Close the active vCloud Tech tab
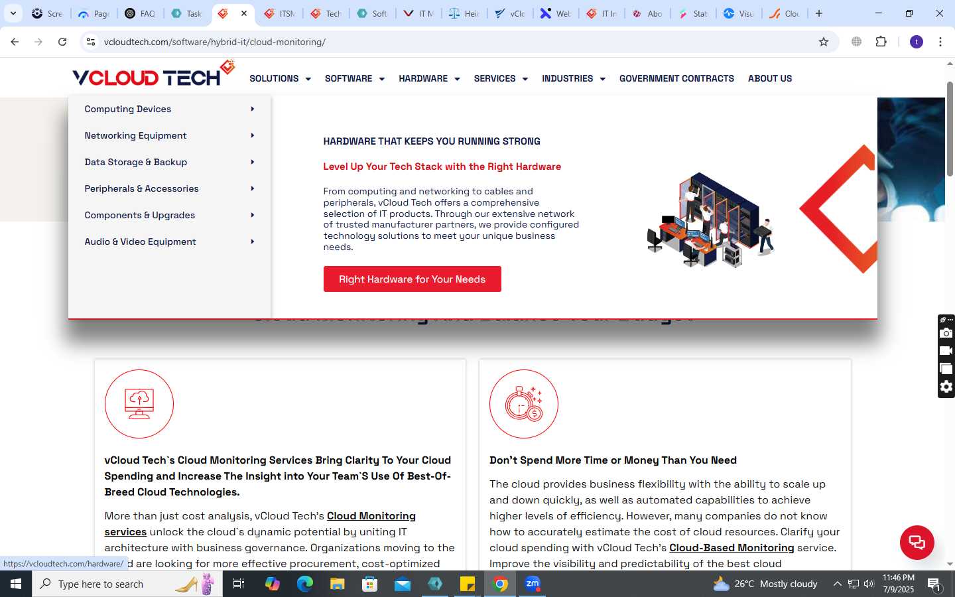 244,13
